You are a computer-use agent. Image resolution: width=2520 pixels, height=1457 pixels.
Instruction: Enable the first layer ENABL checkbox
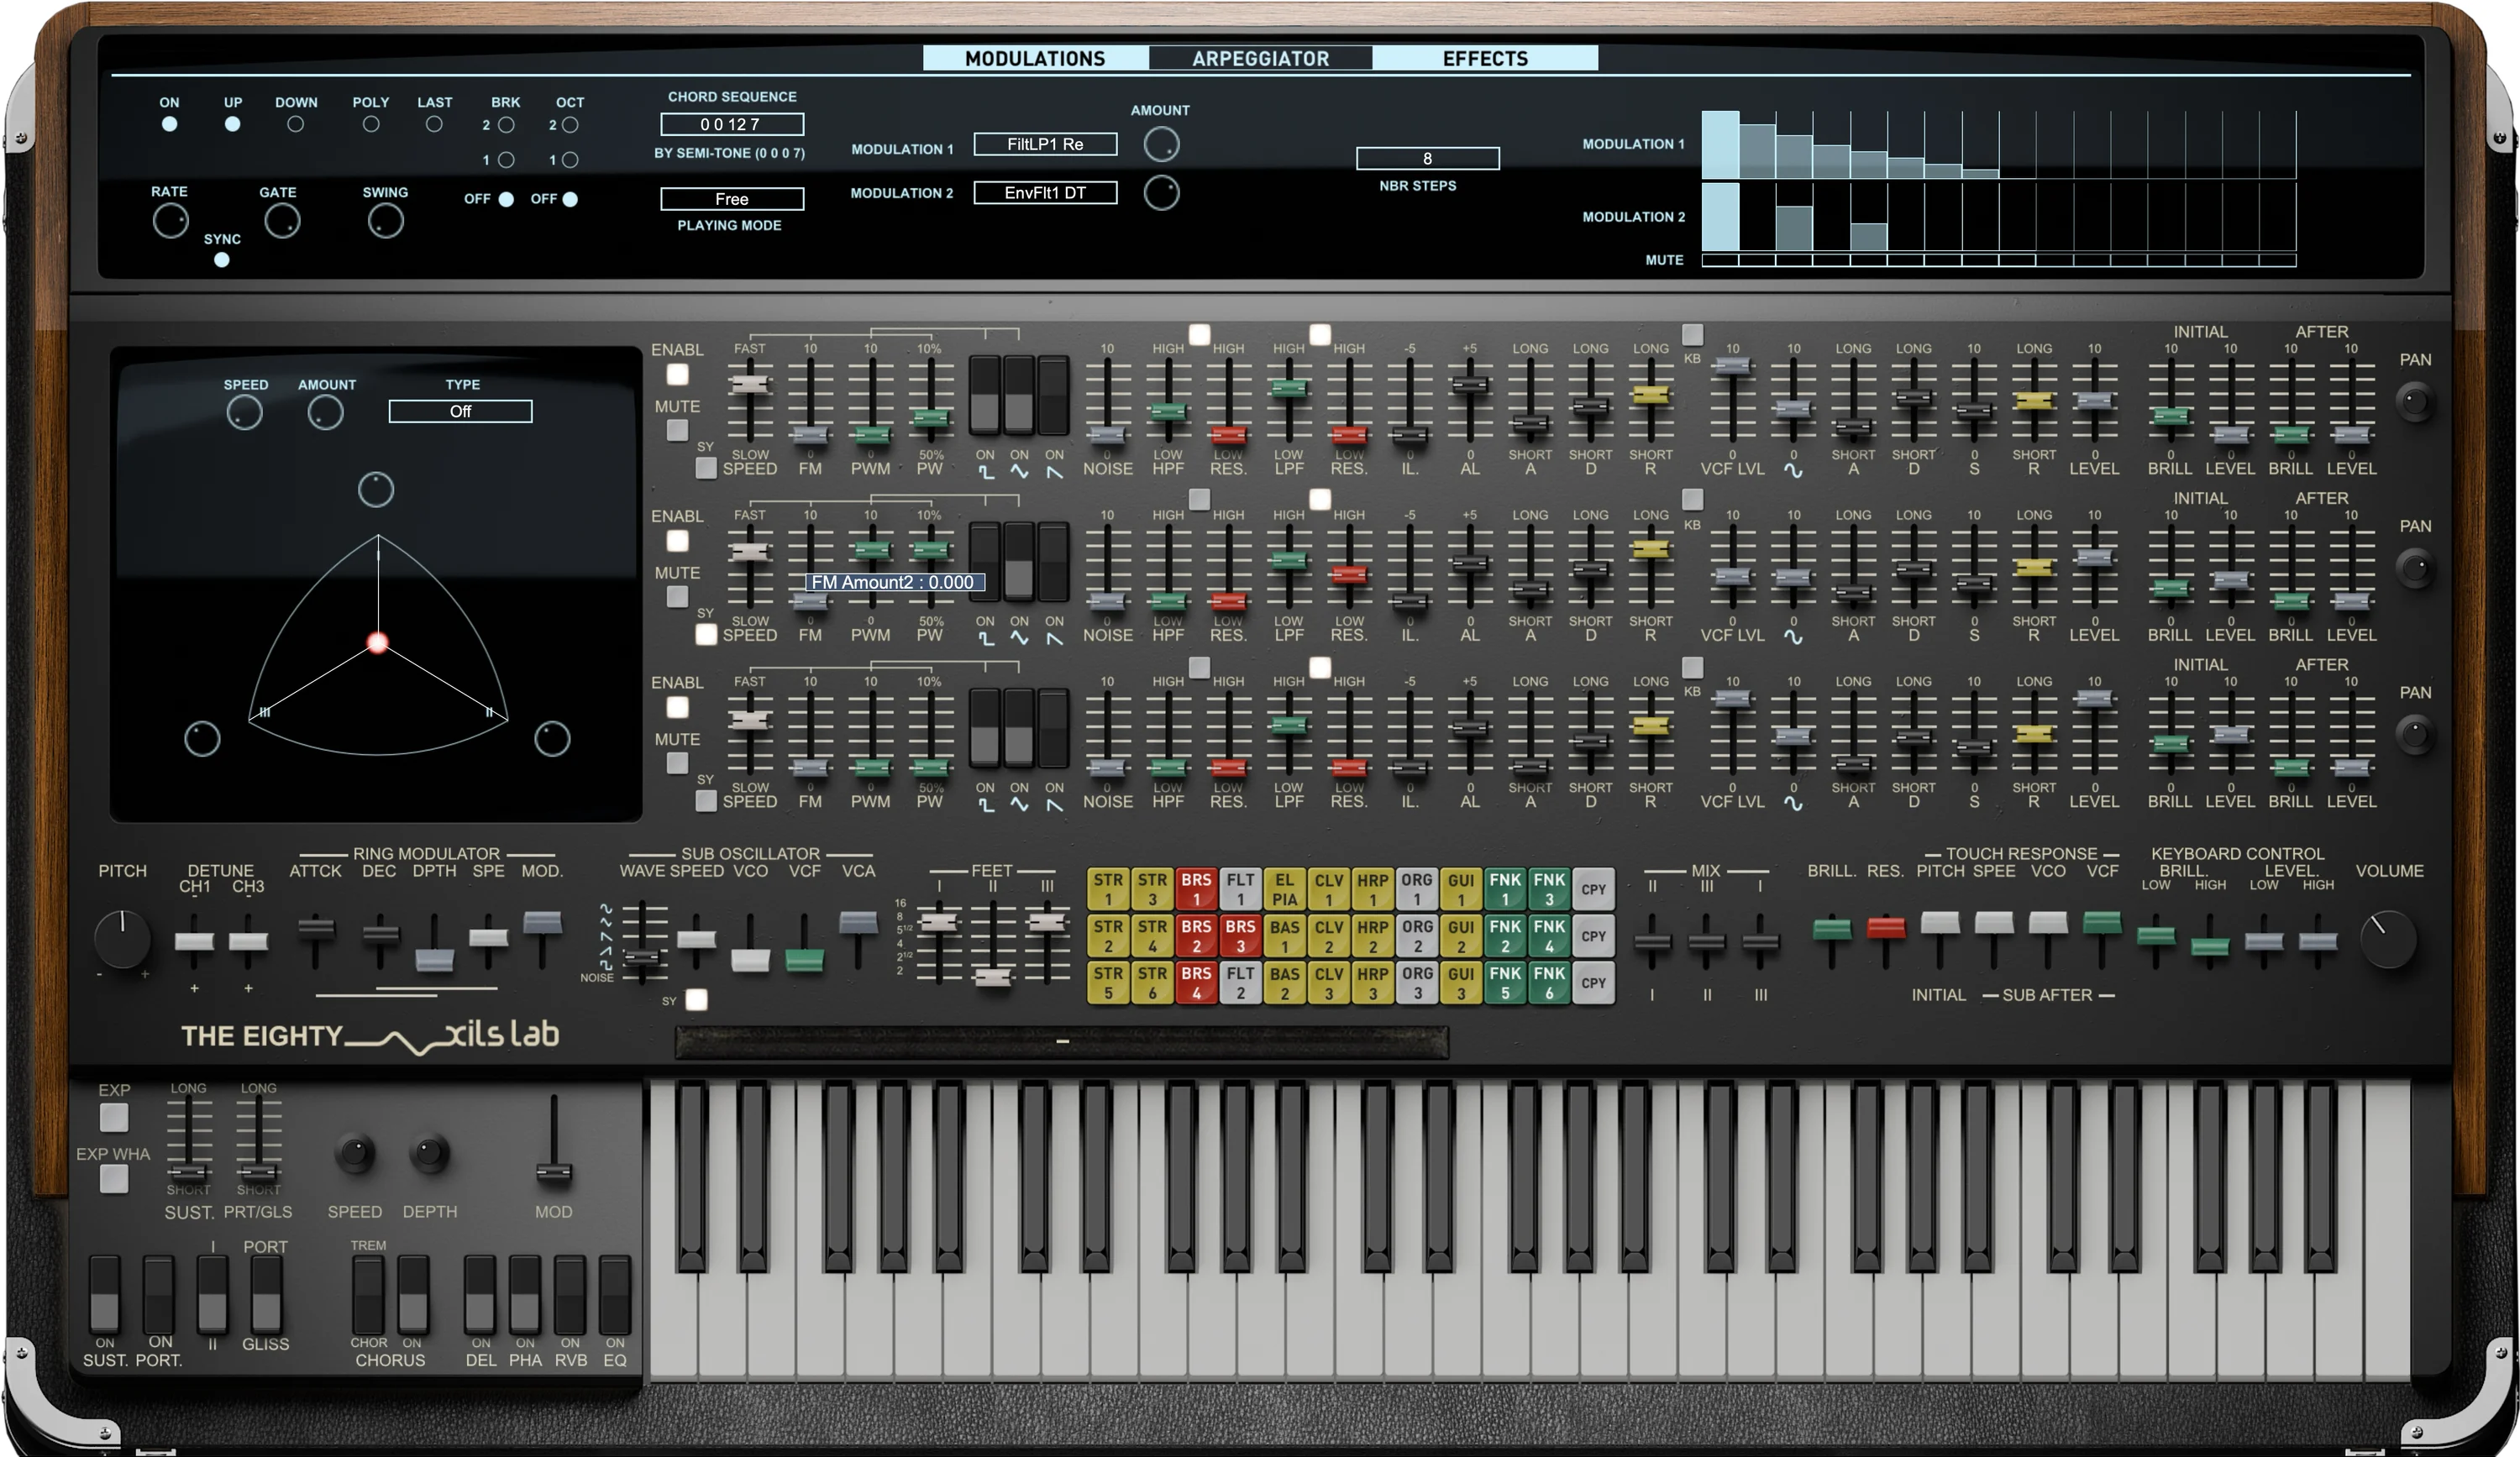pyautogui.click(x=677, y=374)
